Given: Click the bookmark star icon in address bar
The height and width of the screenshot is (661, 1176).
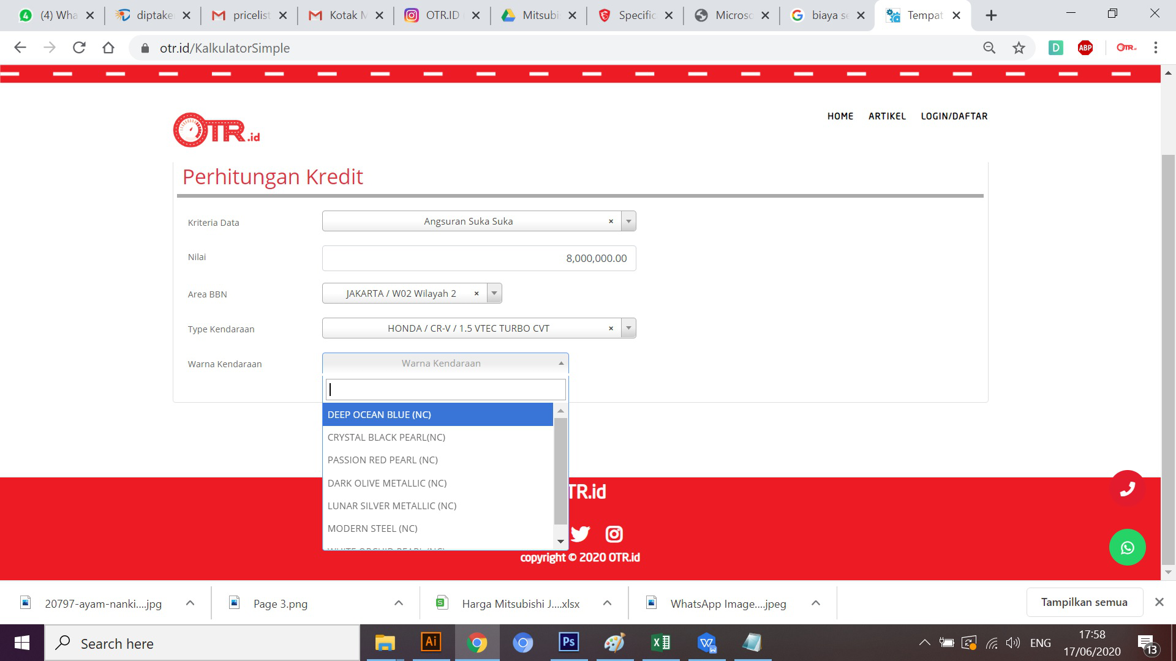Looking at the screenshot, I should tap(1019, 48).
